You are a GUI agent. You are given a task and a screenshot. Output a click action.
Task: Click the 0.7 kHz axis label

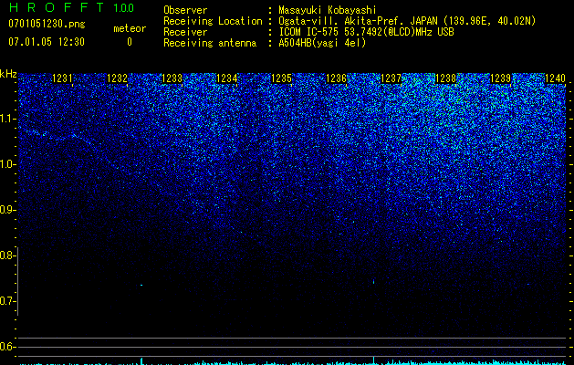[7, 301]
